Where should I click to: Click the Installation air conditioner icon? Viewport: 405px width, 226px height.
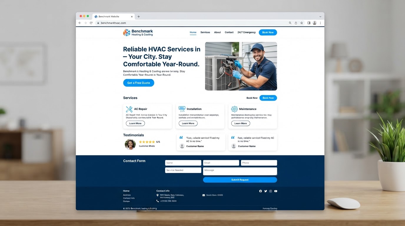pos(182,109)
